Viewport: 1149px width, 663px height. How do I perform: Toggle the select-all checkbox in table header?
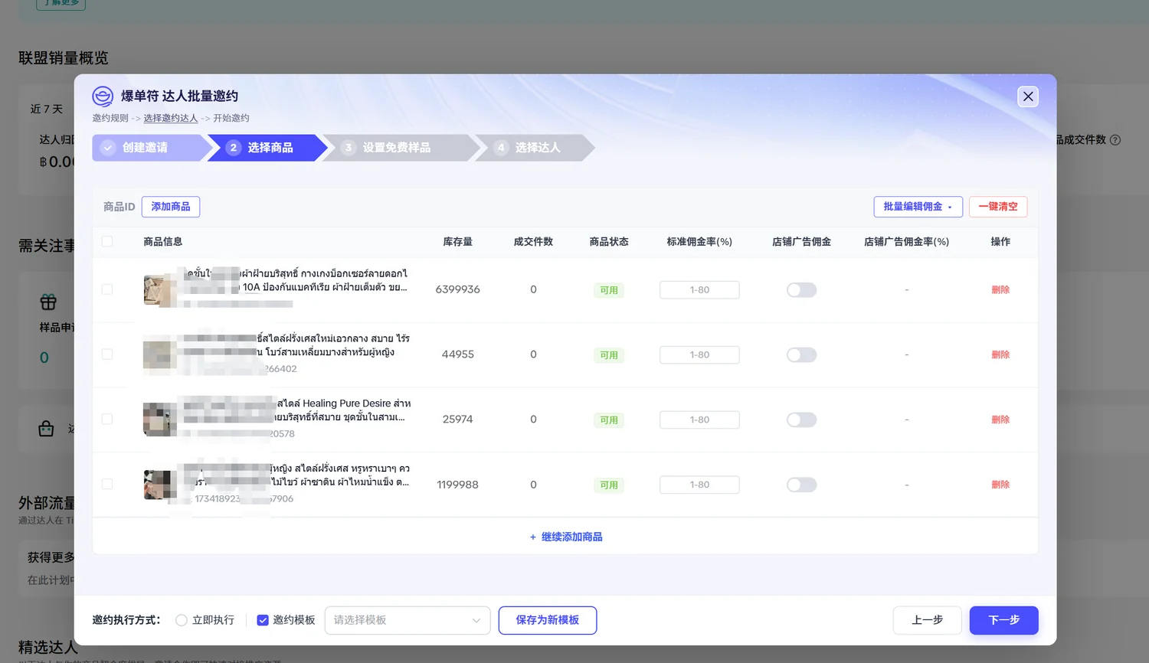pos(107,242)
